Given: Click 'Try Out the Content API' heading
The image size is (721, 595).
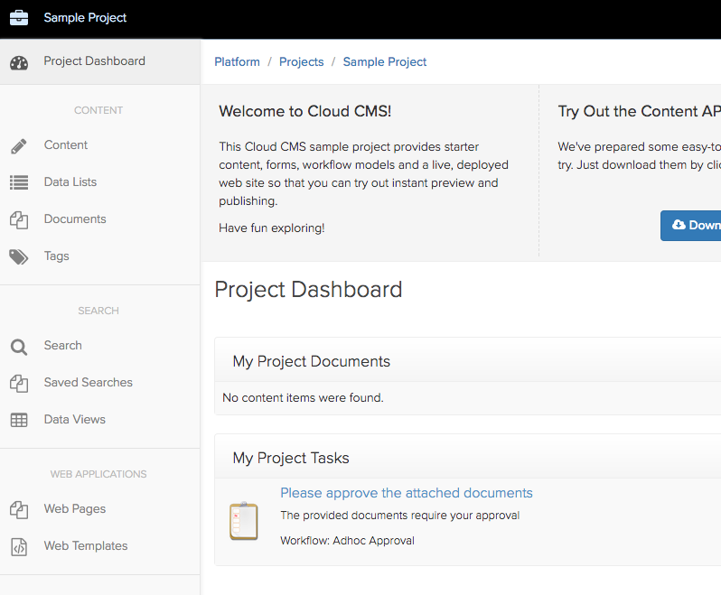Looking at the screenshot, I should pyautogui.click(x=639, y=111).
